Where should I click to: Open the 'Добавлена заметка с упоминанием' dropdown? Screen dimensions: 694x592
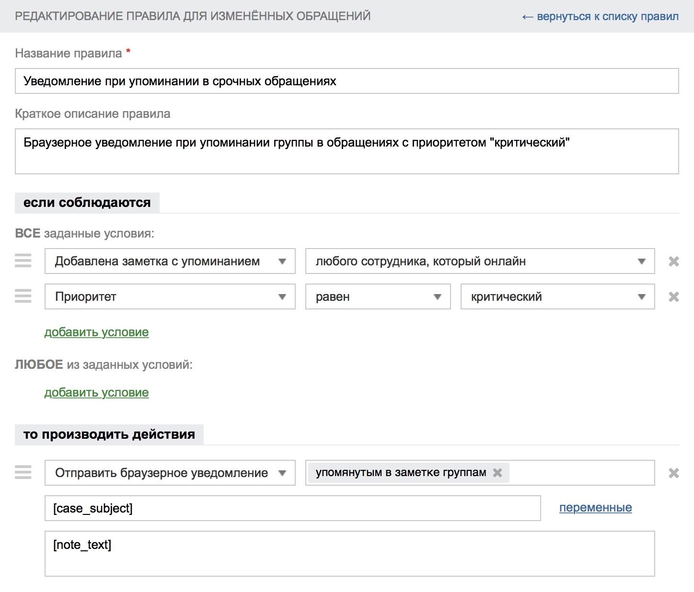(x=170, y=261)
